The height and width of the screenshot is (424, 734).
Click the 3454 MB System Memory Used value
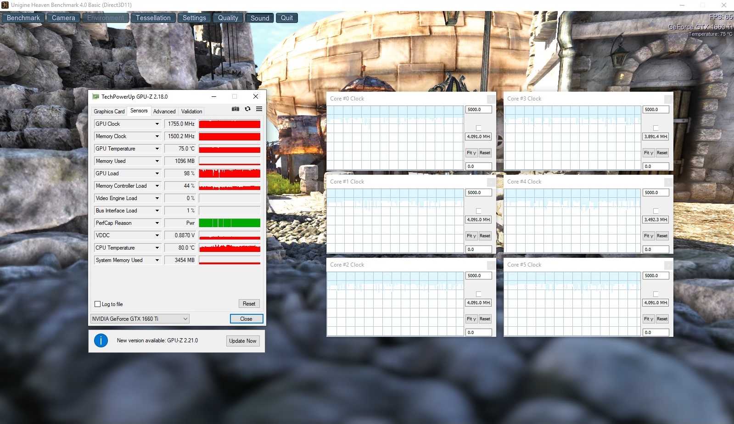(x=180, y=260)
